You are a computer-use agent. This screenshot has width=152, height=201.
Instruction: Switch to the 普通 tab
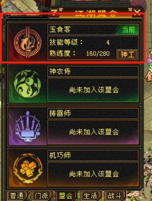[x=17, y=196]
